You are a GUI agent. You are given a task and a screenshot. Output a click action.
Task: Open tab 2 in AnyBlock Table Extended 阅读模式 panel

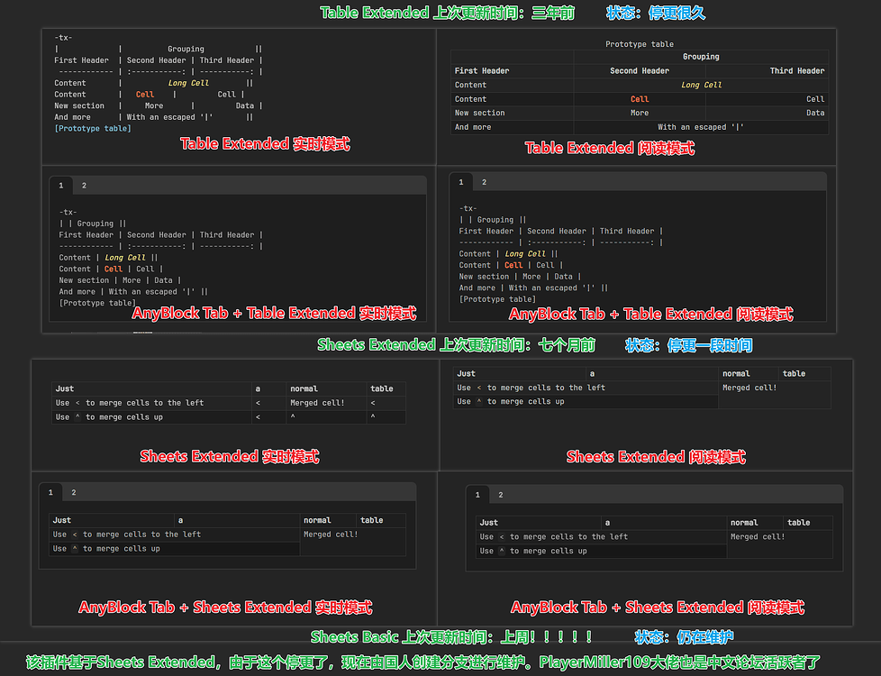(x=484, y=182)
